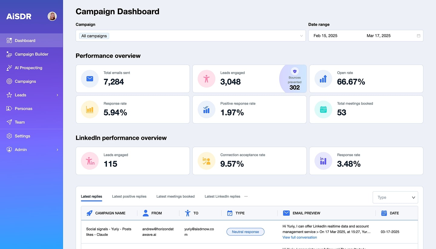Go to AI Prospecting in sidebar

click(28, 68)
